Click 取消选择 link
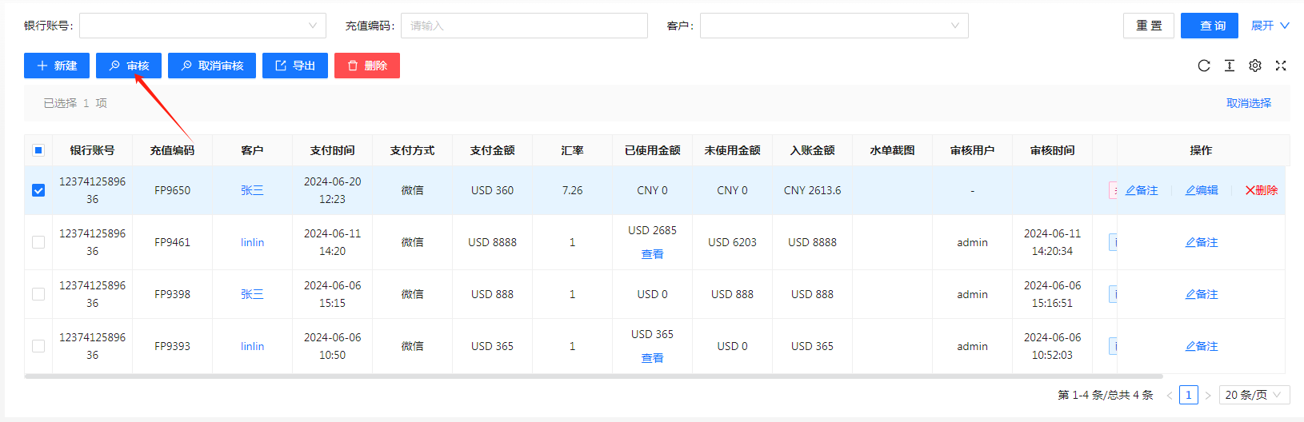Image resolution: width=1304 pixels, height=422 pixels. tap(1248, 103)
